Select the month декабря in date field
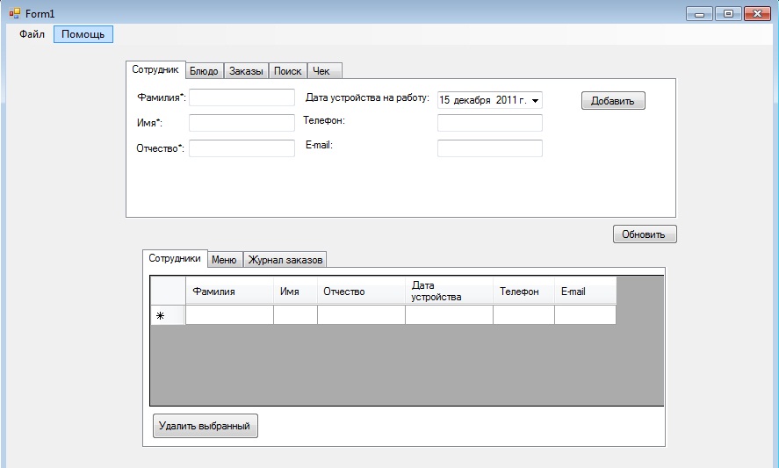The height and width of the screenshot is (468, 779). click(472, 100)
